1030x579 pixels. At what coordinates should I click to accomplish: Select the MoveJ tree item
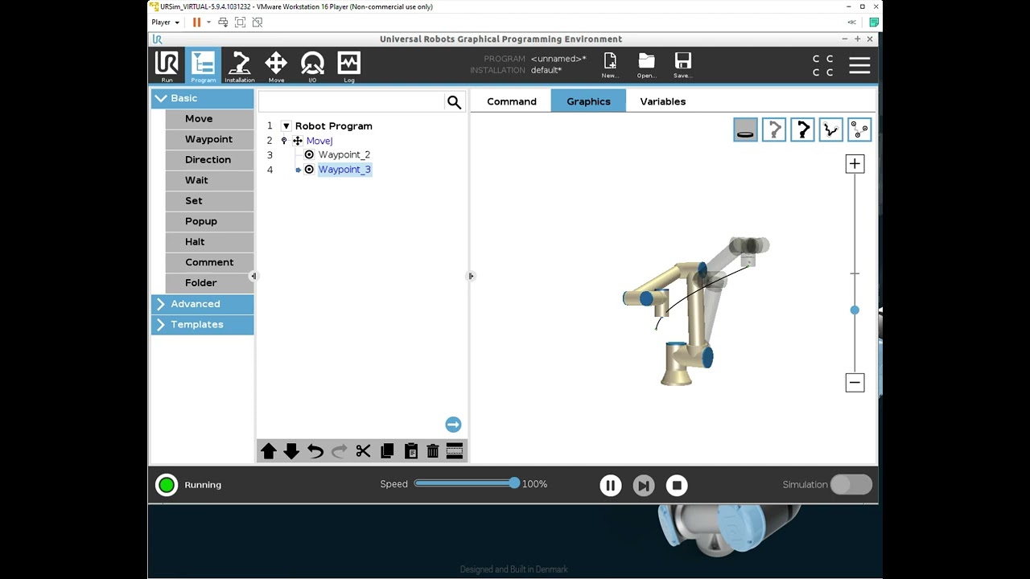point(319,141)
